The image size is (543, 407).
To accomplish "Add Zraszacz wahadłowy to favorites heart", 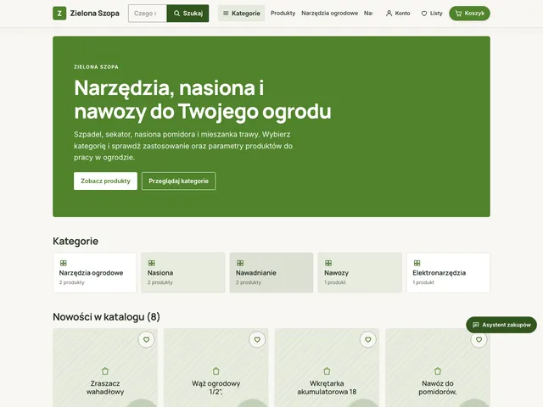I will (x=147, y=340).
